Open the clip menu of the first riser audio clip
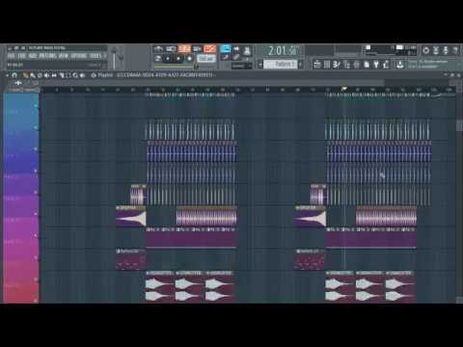 118,208
